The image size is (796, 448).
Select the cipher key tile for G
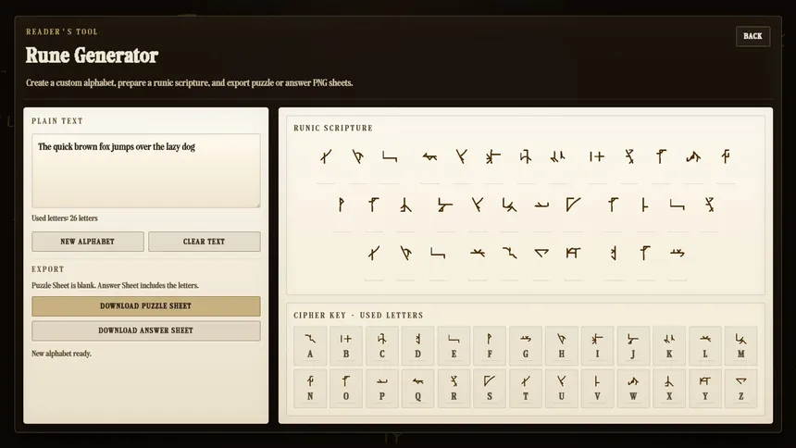coord(526,346)
